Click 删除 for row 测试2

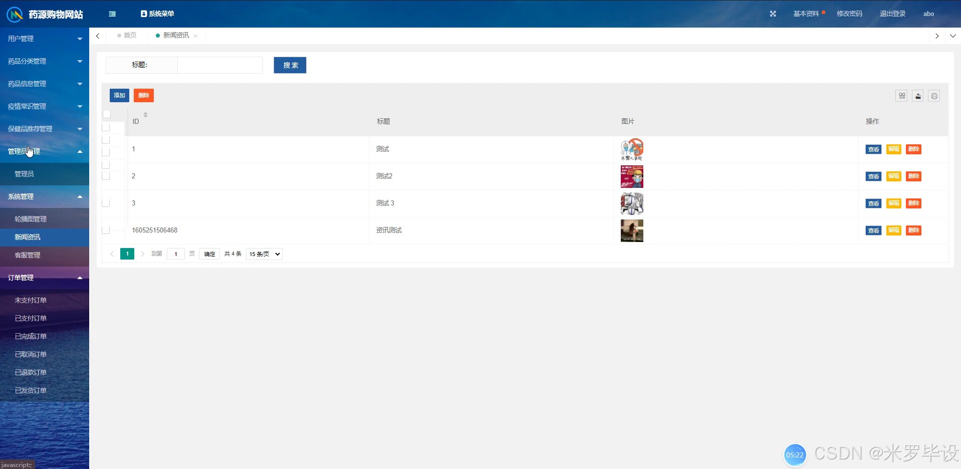(914, 176)
